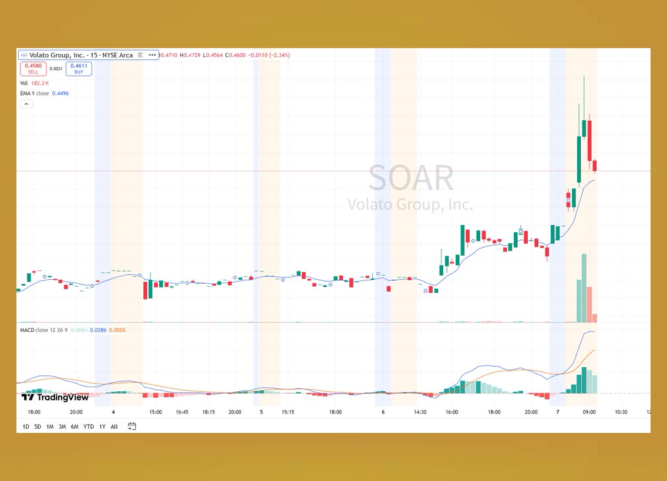The image size is (667, 481).
Task: Click the 0.4611 BUY button
Action: click(x=79, y=69)
